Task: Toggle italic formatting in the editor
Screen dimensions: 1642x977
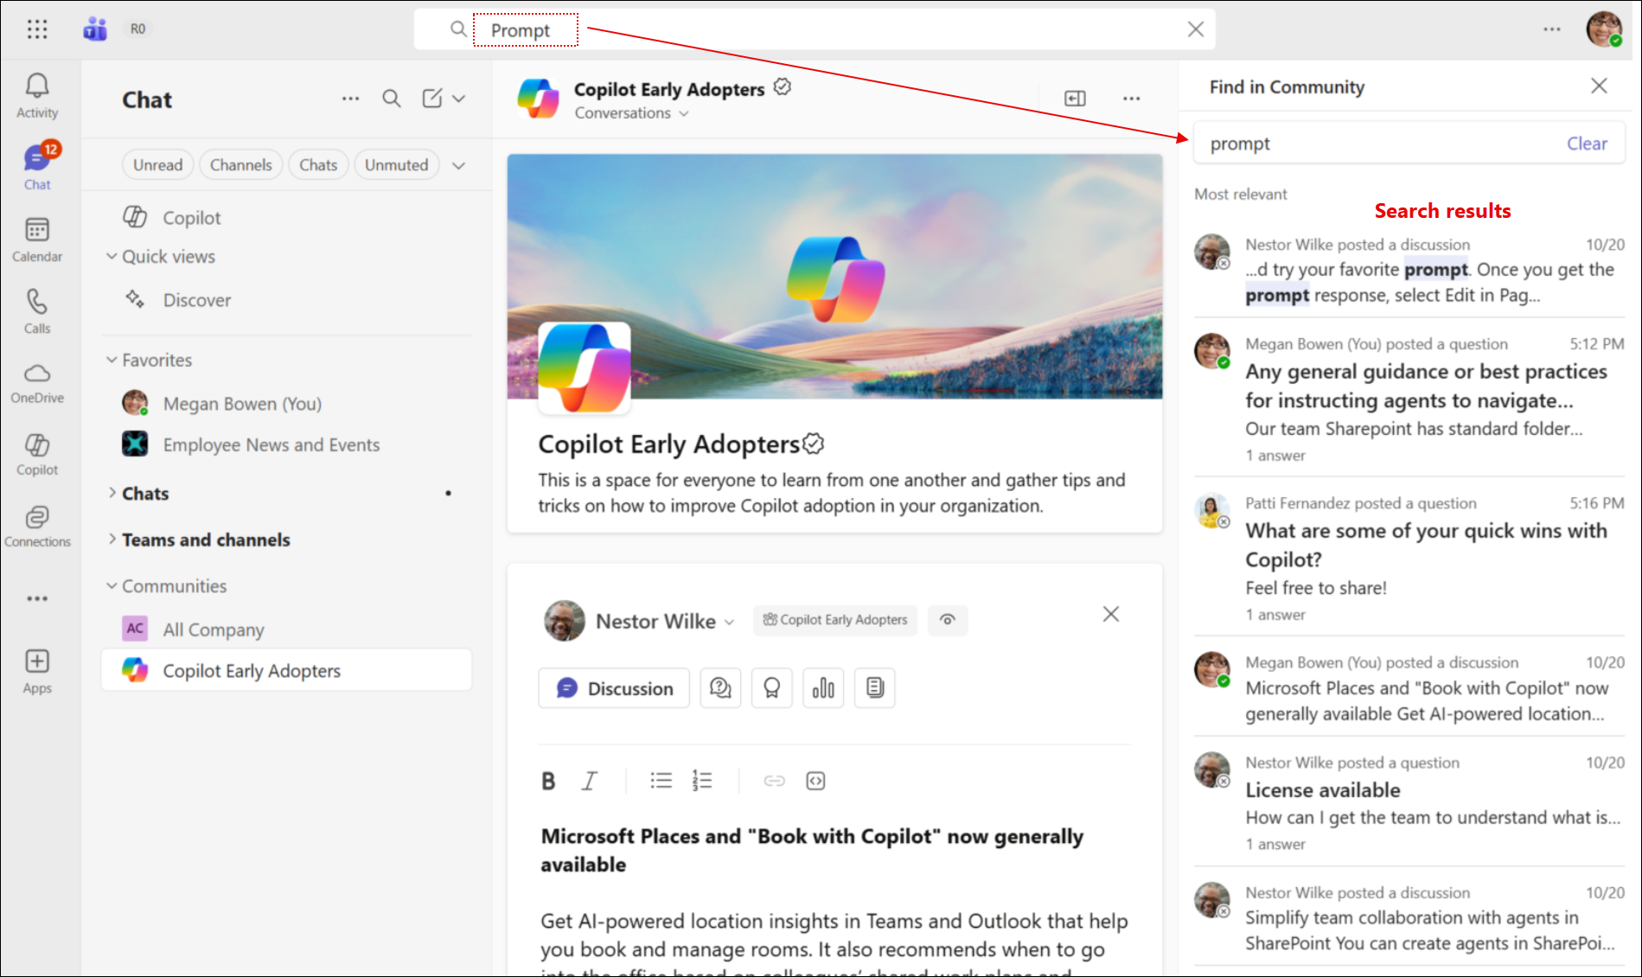Action: click(589, 780)
